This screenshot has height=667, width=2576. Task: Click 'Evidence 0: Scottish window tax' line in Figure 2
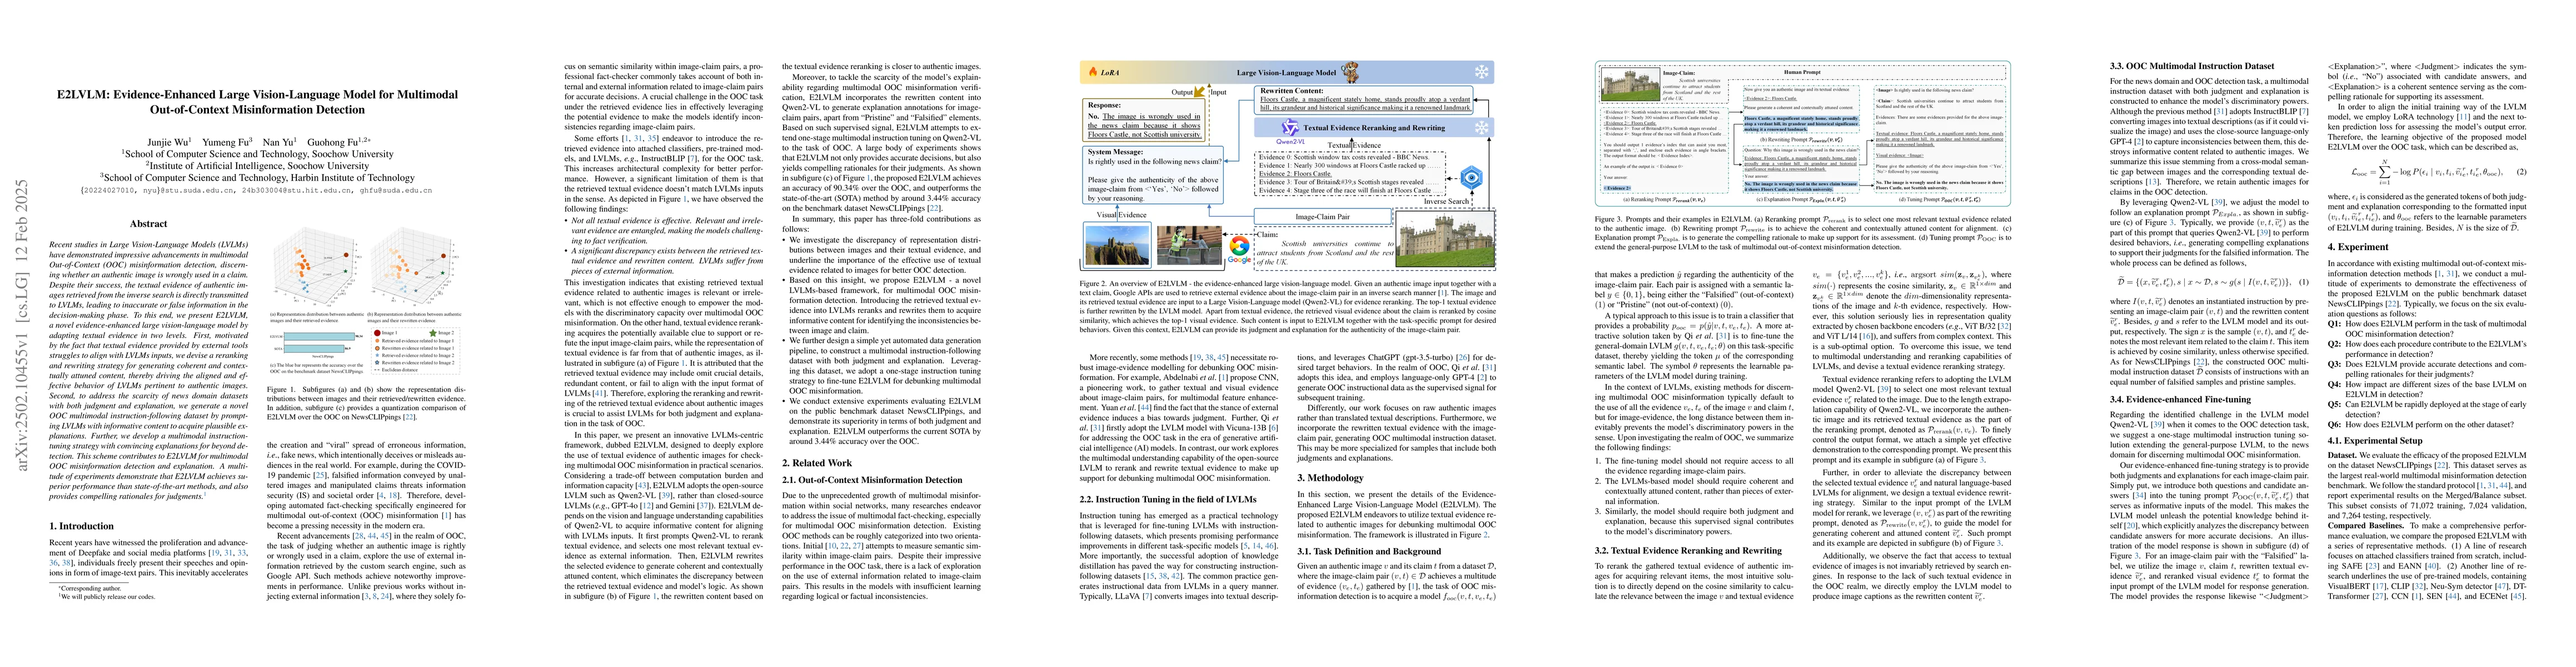click(x=1344, y=157)
